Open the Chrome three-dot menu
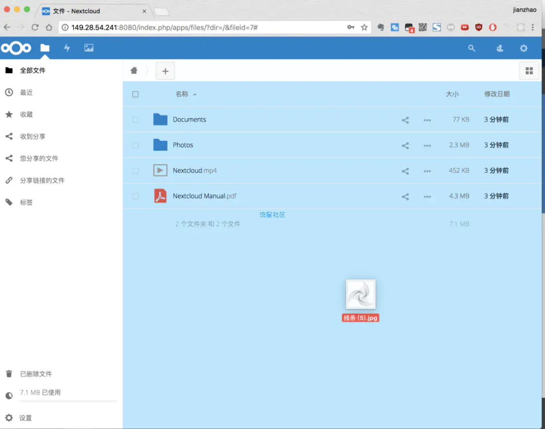Image resolution: width=545 pixels, height=429 pixels. point(532,27)
